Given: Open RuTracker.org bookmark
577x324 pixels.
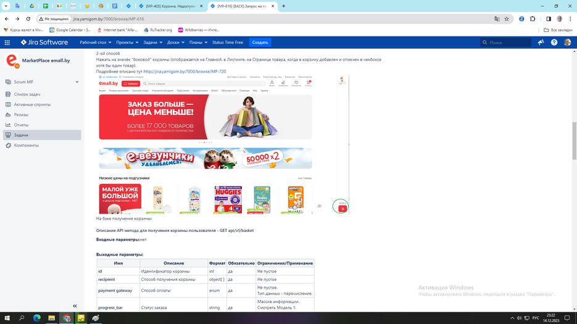Looking at the screenshot, I should pyautogui.click(x=158, y=30).
